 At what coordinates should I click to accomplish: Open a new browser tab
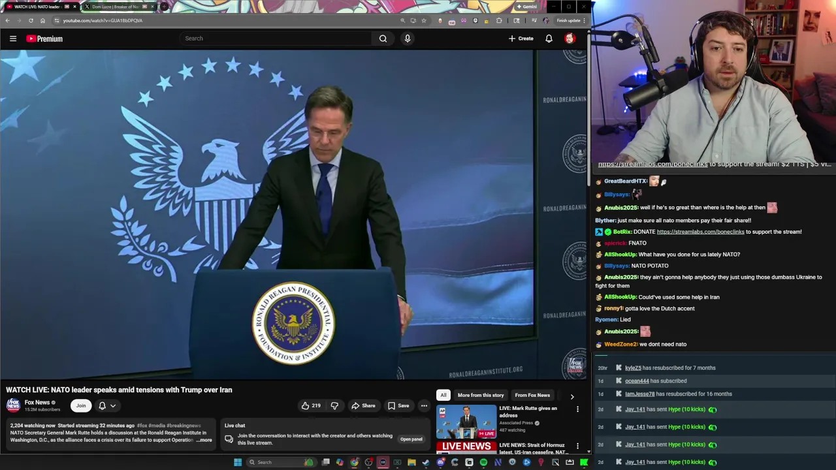point(164,7)
